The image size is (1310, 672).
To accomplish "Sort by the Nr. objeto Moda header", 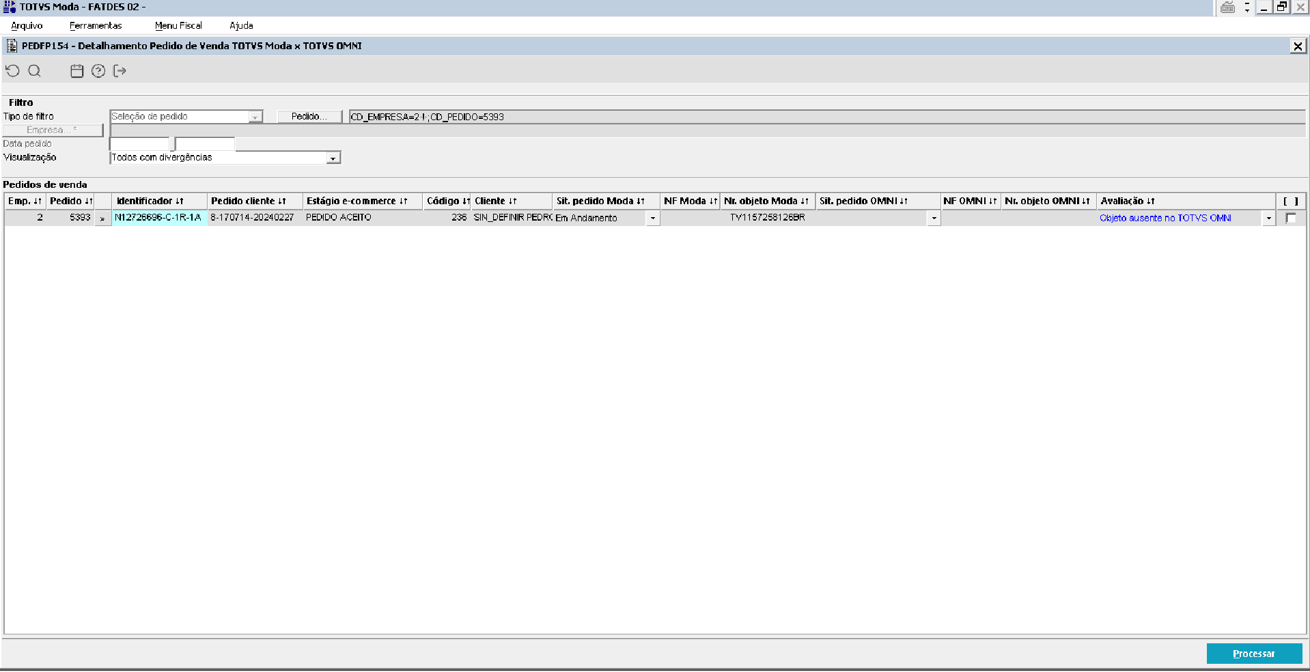I will point(768,201).
